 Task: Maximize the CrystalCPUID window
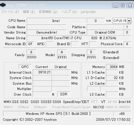tap(122, 5)
